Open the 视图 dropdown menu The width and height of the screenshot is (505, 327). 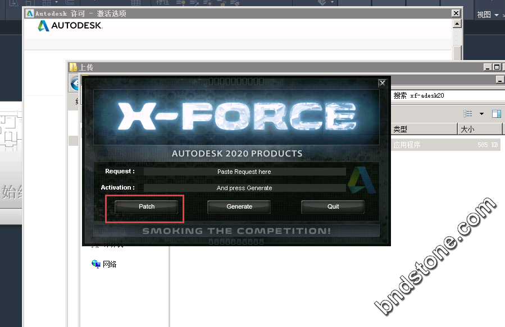488,15
